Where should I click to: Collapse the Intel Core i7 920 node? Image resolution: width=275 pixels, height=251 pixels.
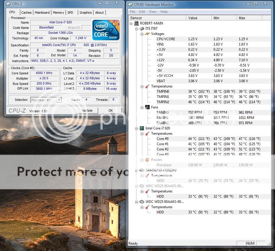click(x=136, y=129)
